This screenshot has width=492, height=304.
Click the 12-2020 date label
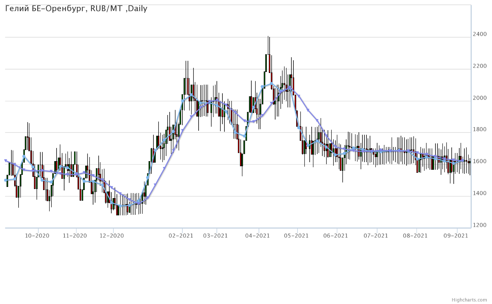click(x=112, y=236)
